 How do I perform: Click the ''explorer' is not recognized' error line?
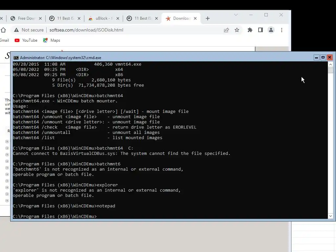97,190
